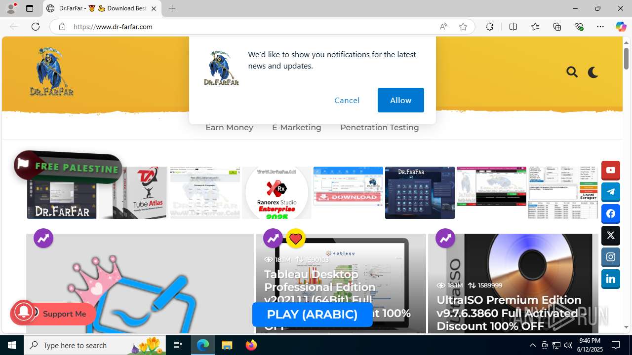This screenshot has width=632, height=355.
Task: Open Task View on the taskbar
Action: point(178,345)
